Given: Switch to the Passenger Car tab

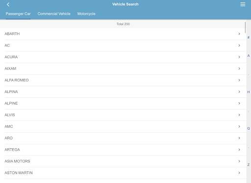Looking at the screenshot, I should click(18, 14).
